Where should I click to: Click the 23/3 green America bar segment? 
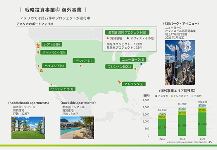(x=182, y=125)
